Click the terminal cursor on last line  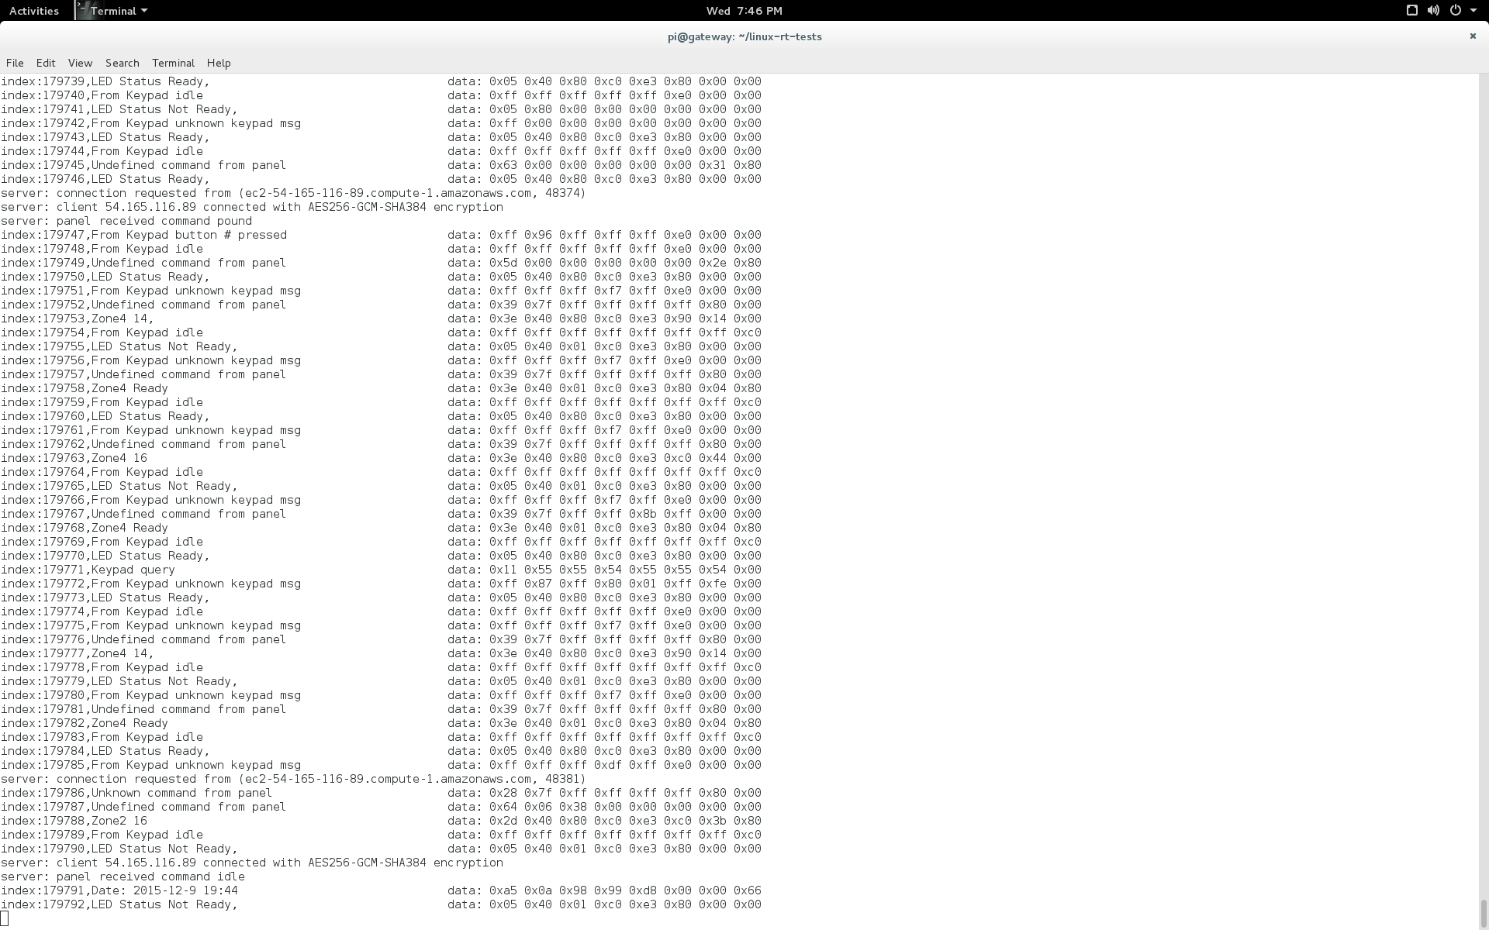point(4,918)
